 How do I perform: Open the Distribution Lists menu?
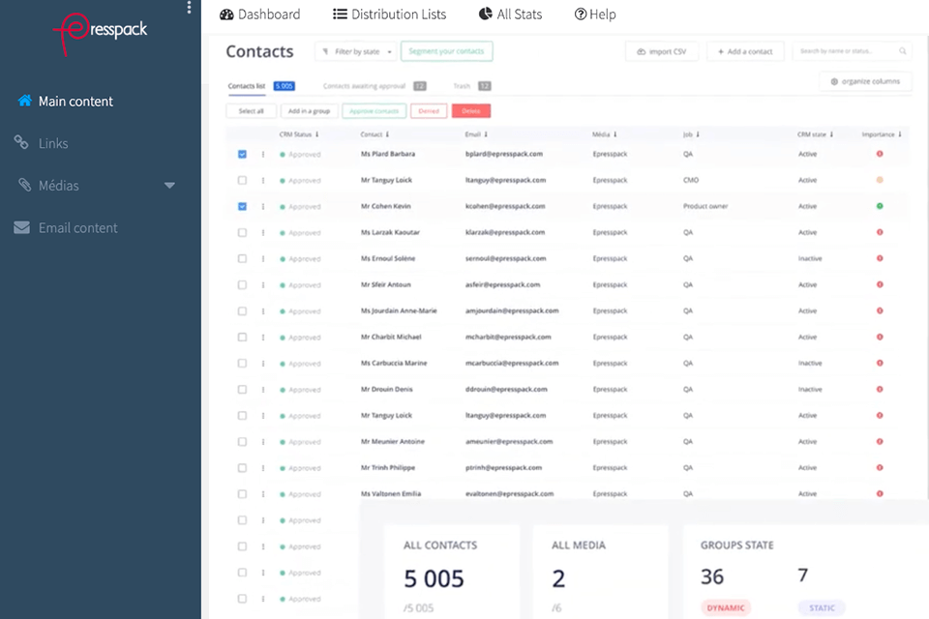pyautogui.click(x=389, y=15)
